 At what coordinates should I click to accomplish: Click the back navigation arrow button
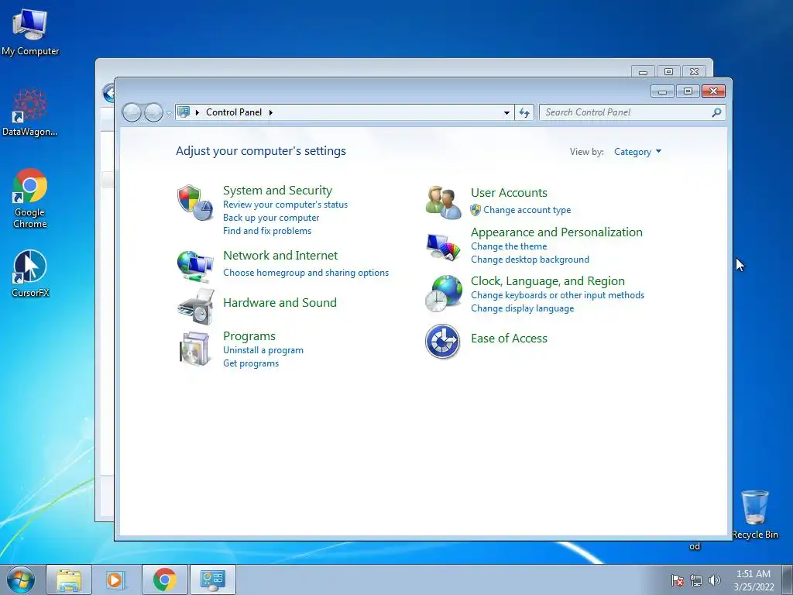pyautogui.click(x=132, y=112)
